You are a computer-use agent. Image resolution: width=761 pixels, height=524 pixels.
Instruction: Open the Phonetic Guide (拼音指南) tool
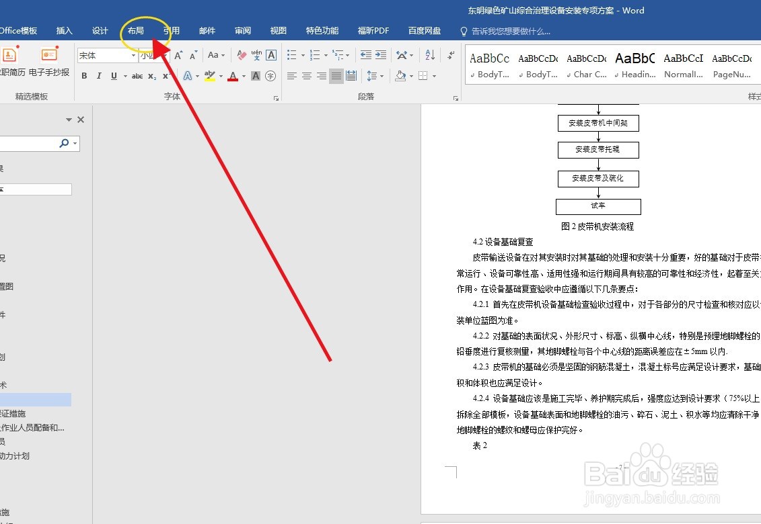256,54
